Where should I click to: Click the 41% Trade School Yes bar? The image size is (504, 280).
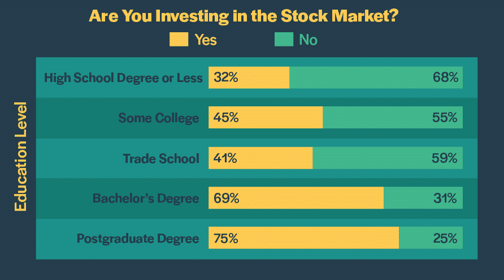pyautogui.click(x=260, y=158)
